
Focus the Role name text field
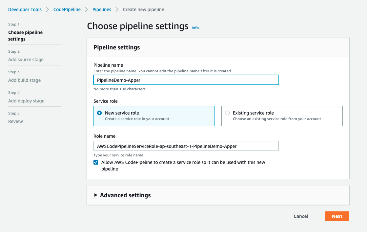[x=186, y=146]
